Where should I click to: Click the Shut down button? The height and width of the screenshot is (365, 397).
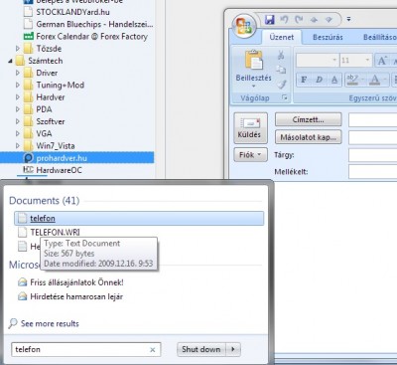(201, 349)
